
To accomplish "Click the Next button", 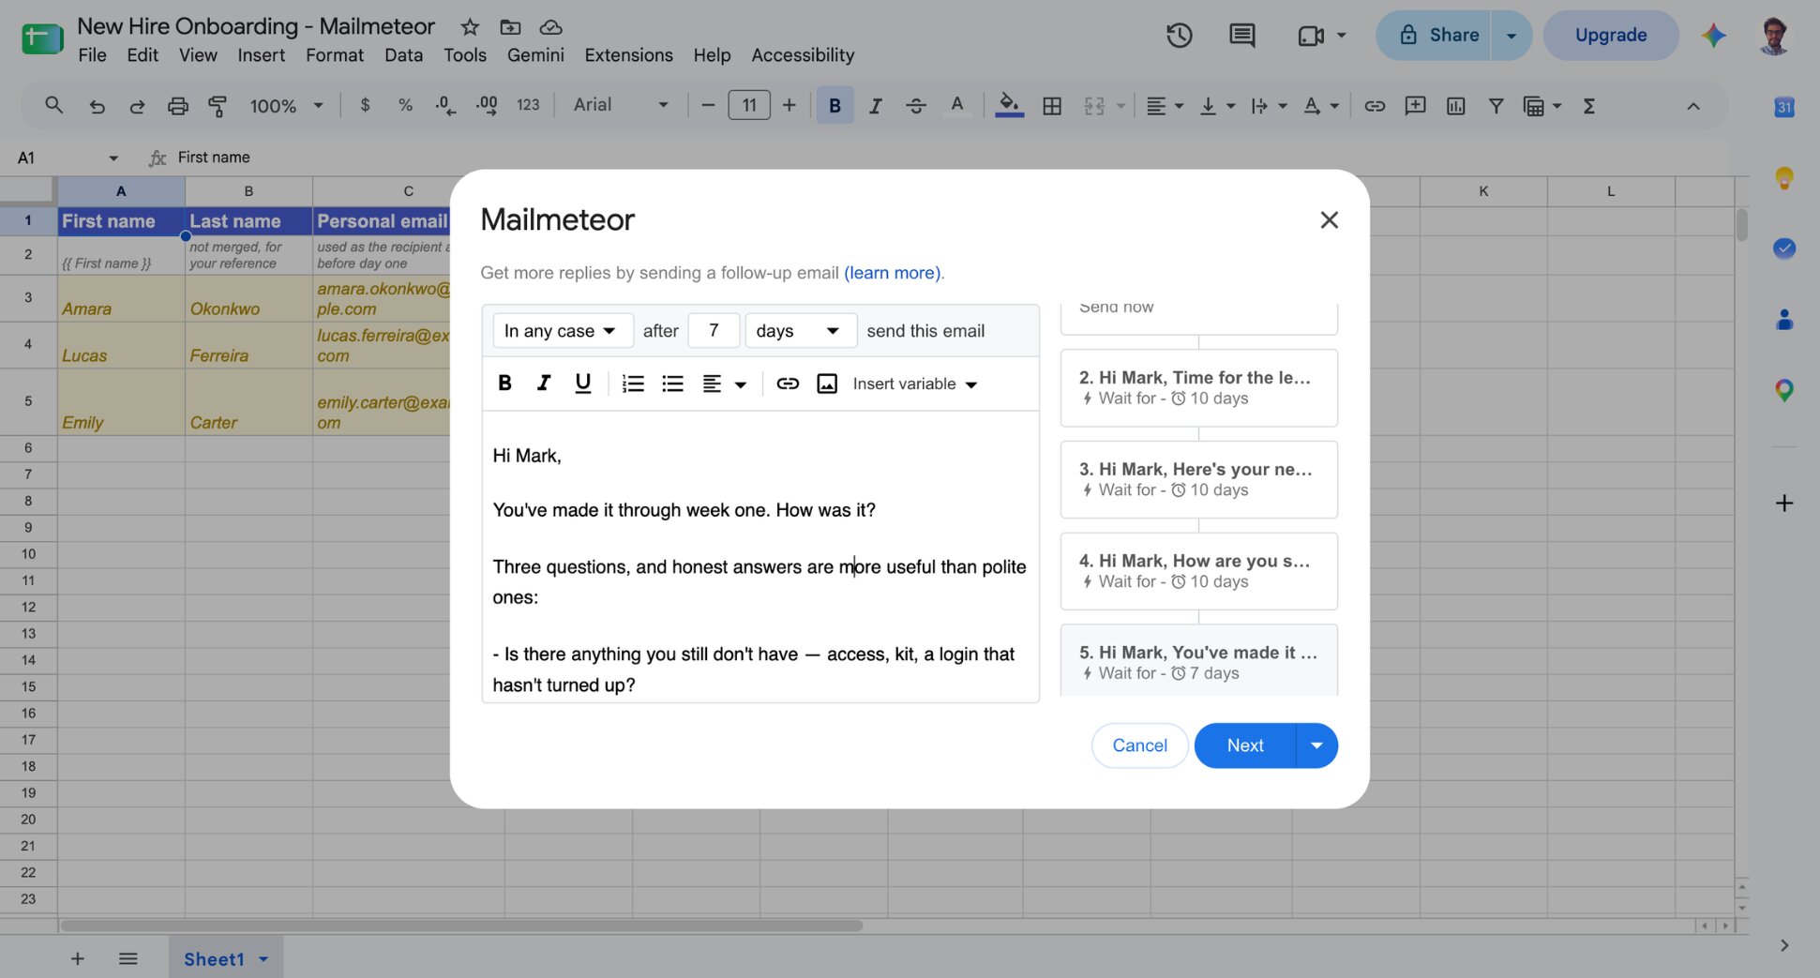I will [x=1244, y=745].
